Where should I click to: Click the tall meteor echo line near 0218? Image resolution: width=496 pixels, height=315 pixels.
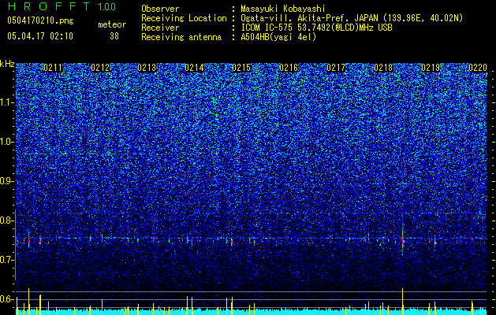coord(402,234)
